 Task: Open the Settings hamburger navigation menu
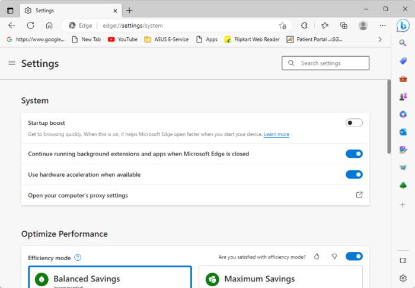12,63
